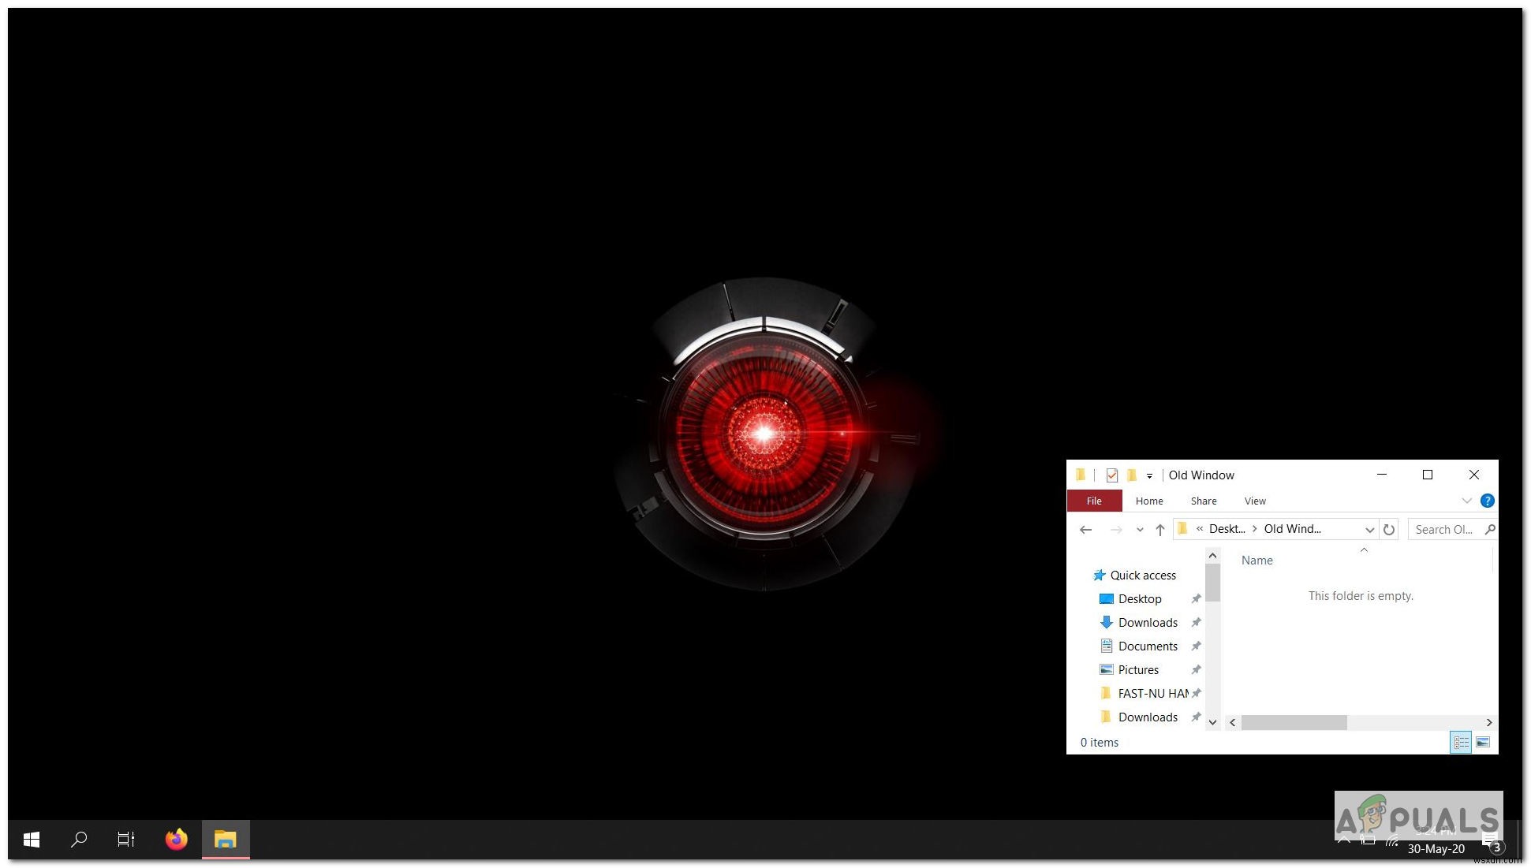Click the Up folder navigation button
This screenshot has width=1531, height=868.
click(x=1158, y=528)
